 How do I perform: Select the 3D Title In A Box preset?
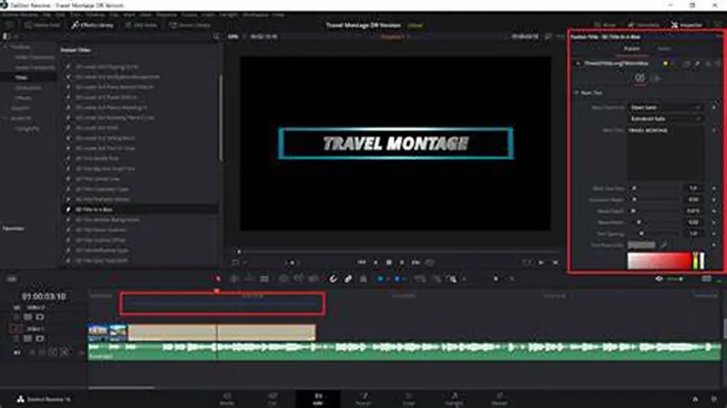pyautogui.click(x=94, y=210)
